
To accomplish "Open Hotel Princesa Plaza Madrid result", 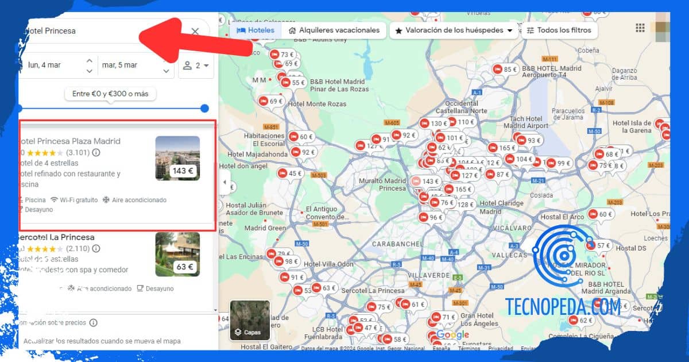I will click(x=117, y=175).
